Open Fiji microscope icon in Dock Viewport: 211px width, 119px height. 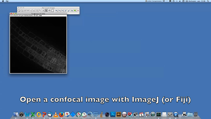click(x=102, y=115)
